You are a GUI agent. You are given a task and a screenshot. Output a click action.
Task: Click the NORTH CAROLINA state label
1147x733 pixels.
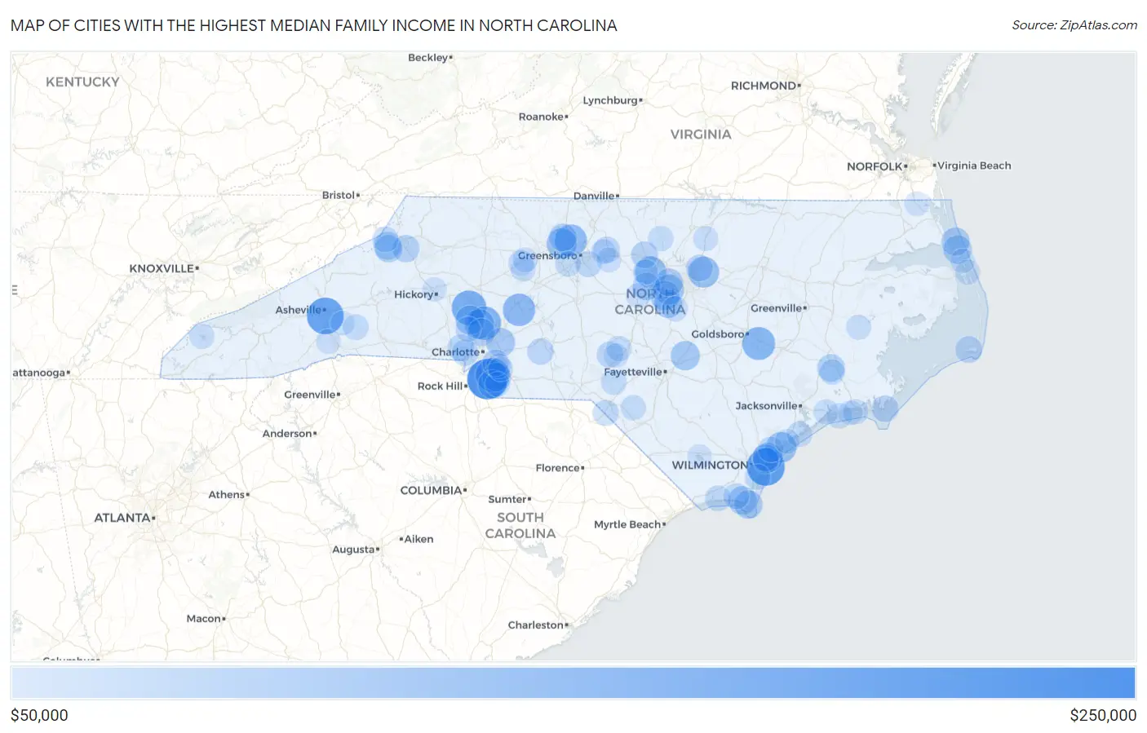[650, 302]
